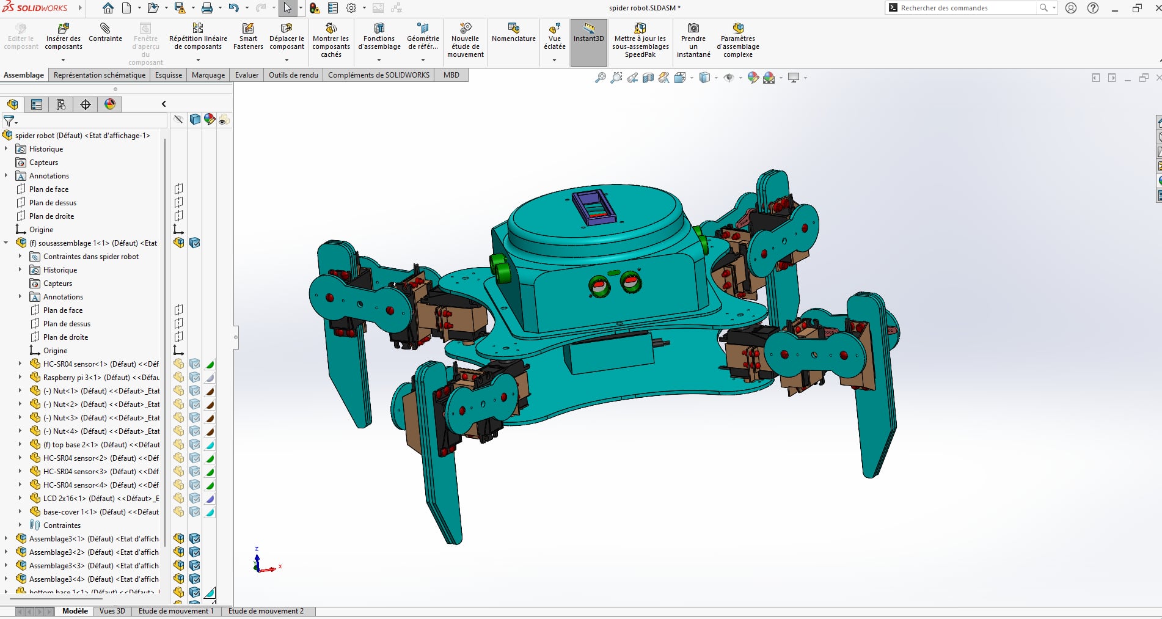Expand Répétition linéaire de composants dropdown
This screenshot has height=619, width=1162.
(x=198, y=60)
